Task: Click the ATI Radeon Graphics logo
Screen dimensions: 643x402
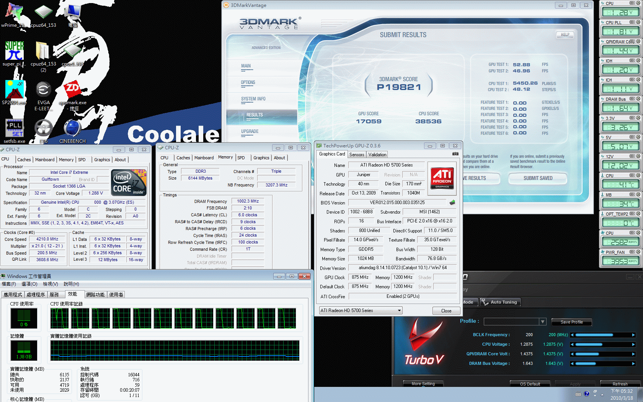Action: pyautogui.click(x=442, y=178)
